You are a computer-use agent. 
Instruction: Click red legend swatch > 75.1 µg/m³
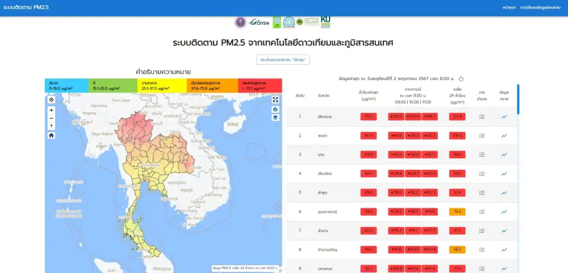[260, 85]
